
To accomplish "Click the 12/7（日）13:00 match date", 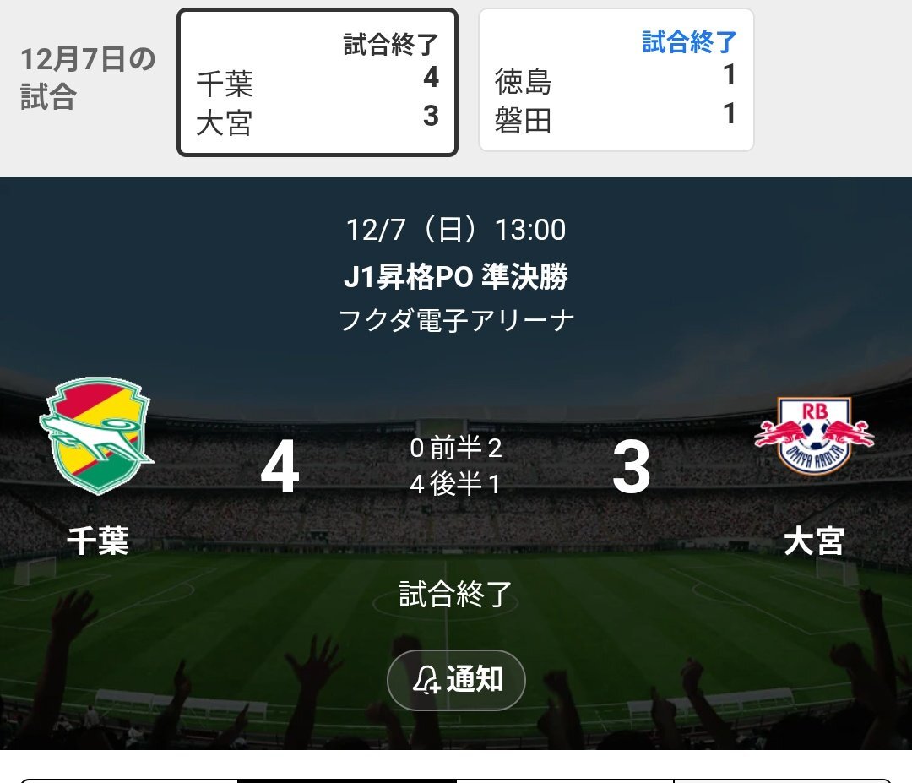I will tap(456, 230).
